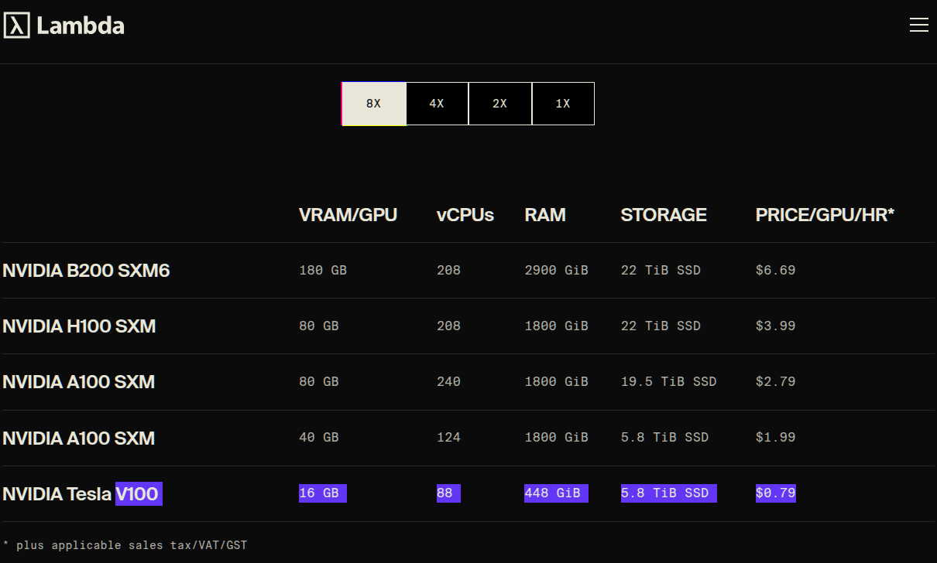Click the highlighted 16 GB cell

tap(323, 493)
